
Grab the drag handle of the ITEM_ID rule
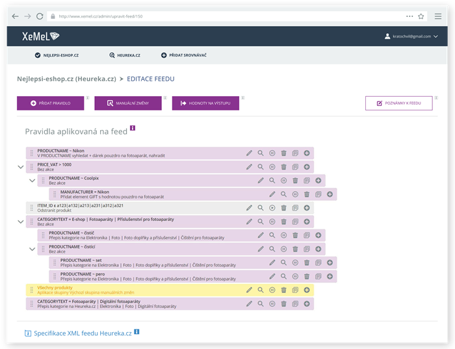[32, 208]
